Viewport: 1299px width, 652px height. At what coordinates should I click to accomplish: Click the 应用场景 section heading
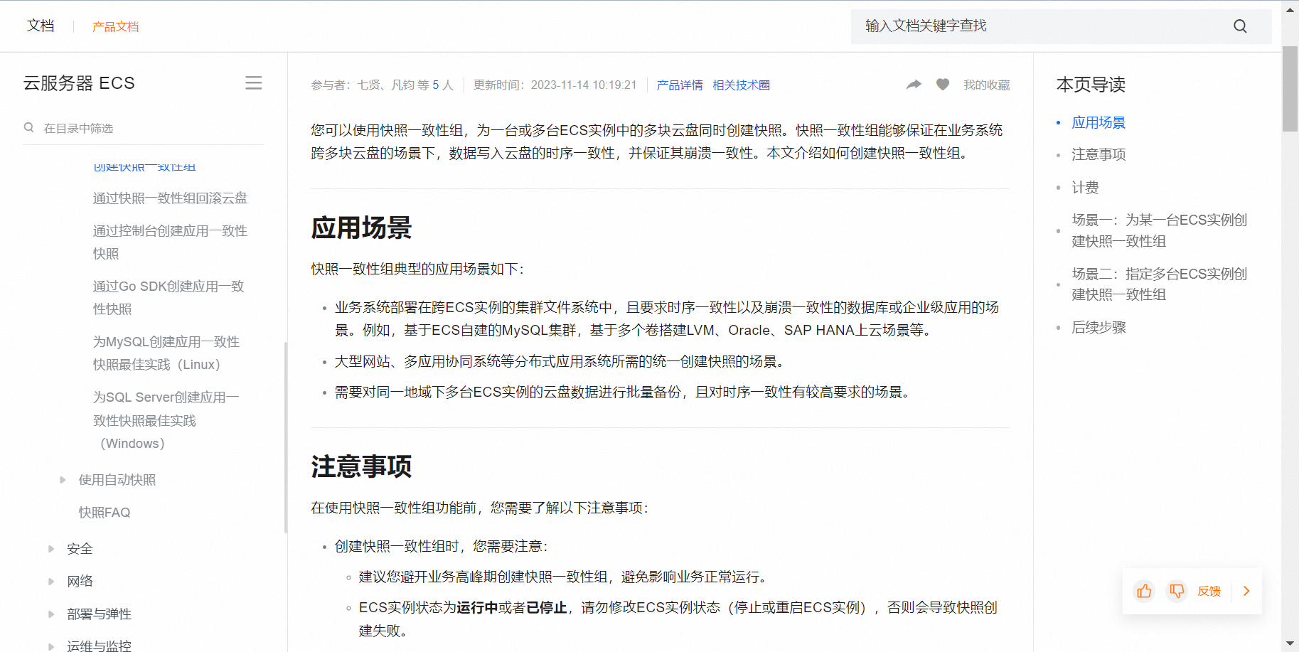(361, 228)
